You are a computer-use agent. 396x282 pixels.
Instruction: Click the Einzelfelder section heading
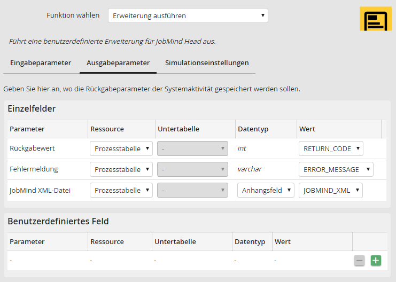click(x=32, y=108)
